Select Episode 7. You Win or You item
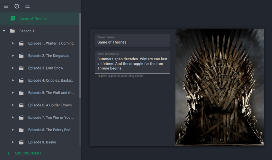 tap(51, 118)
